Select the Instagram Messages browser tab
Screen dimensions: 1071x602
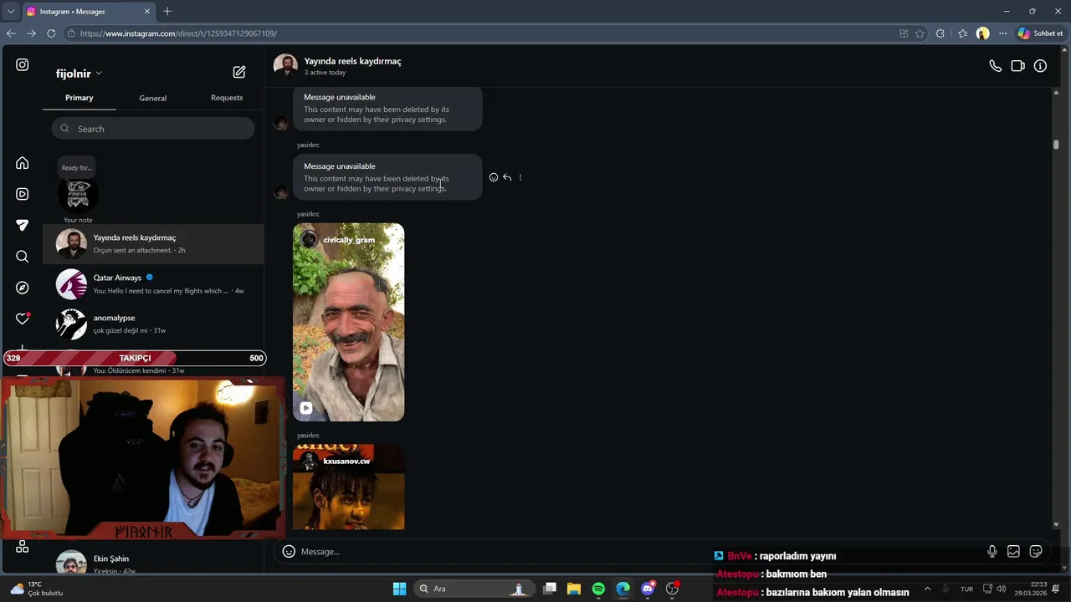(x=88, y=12)
